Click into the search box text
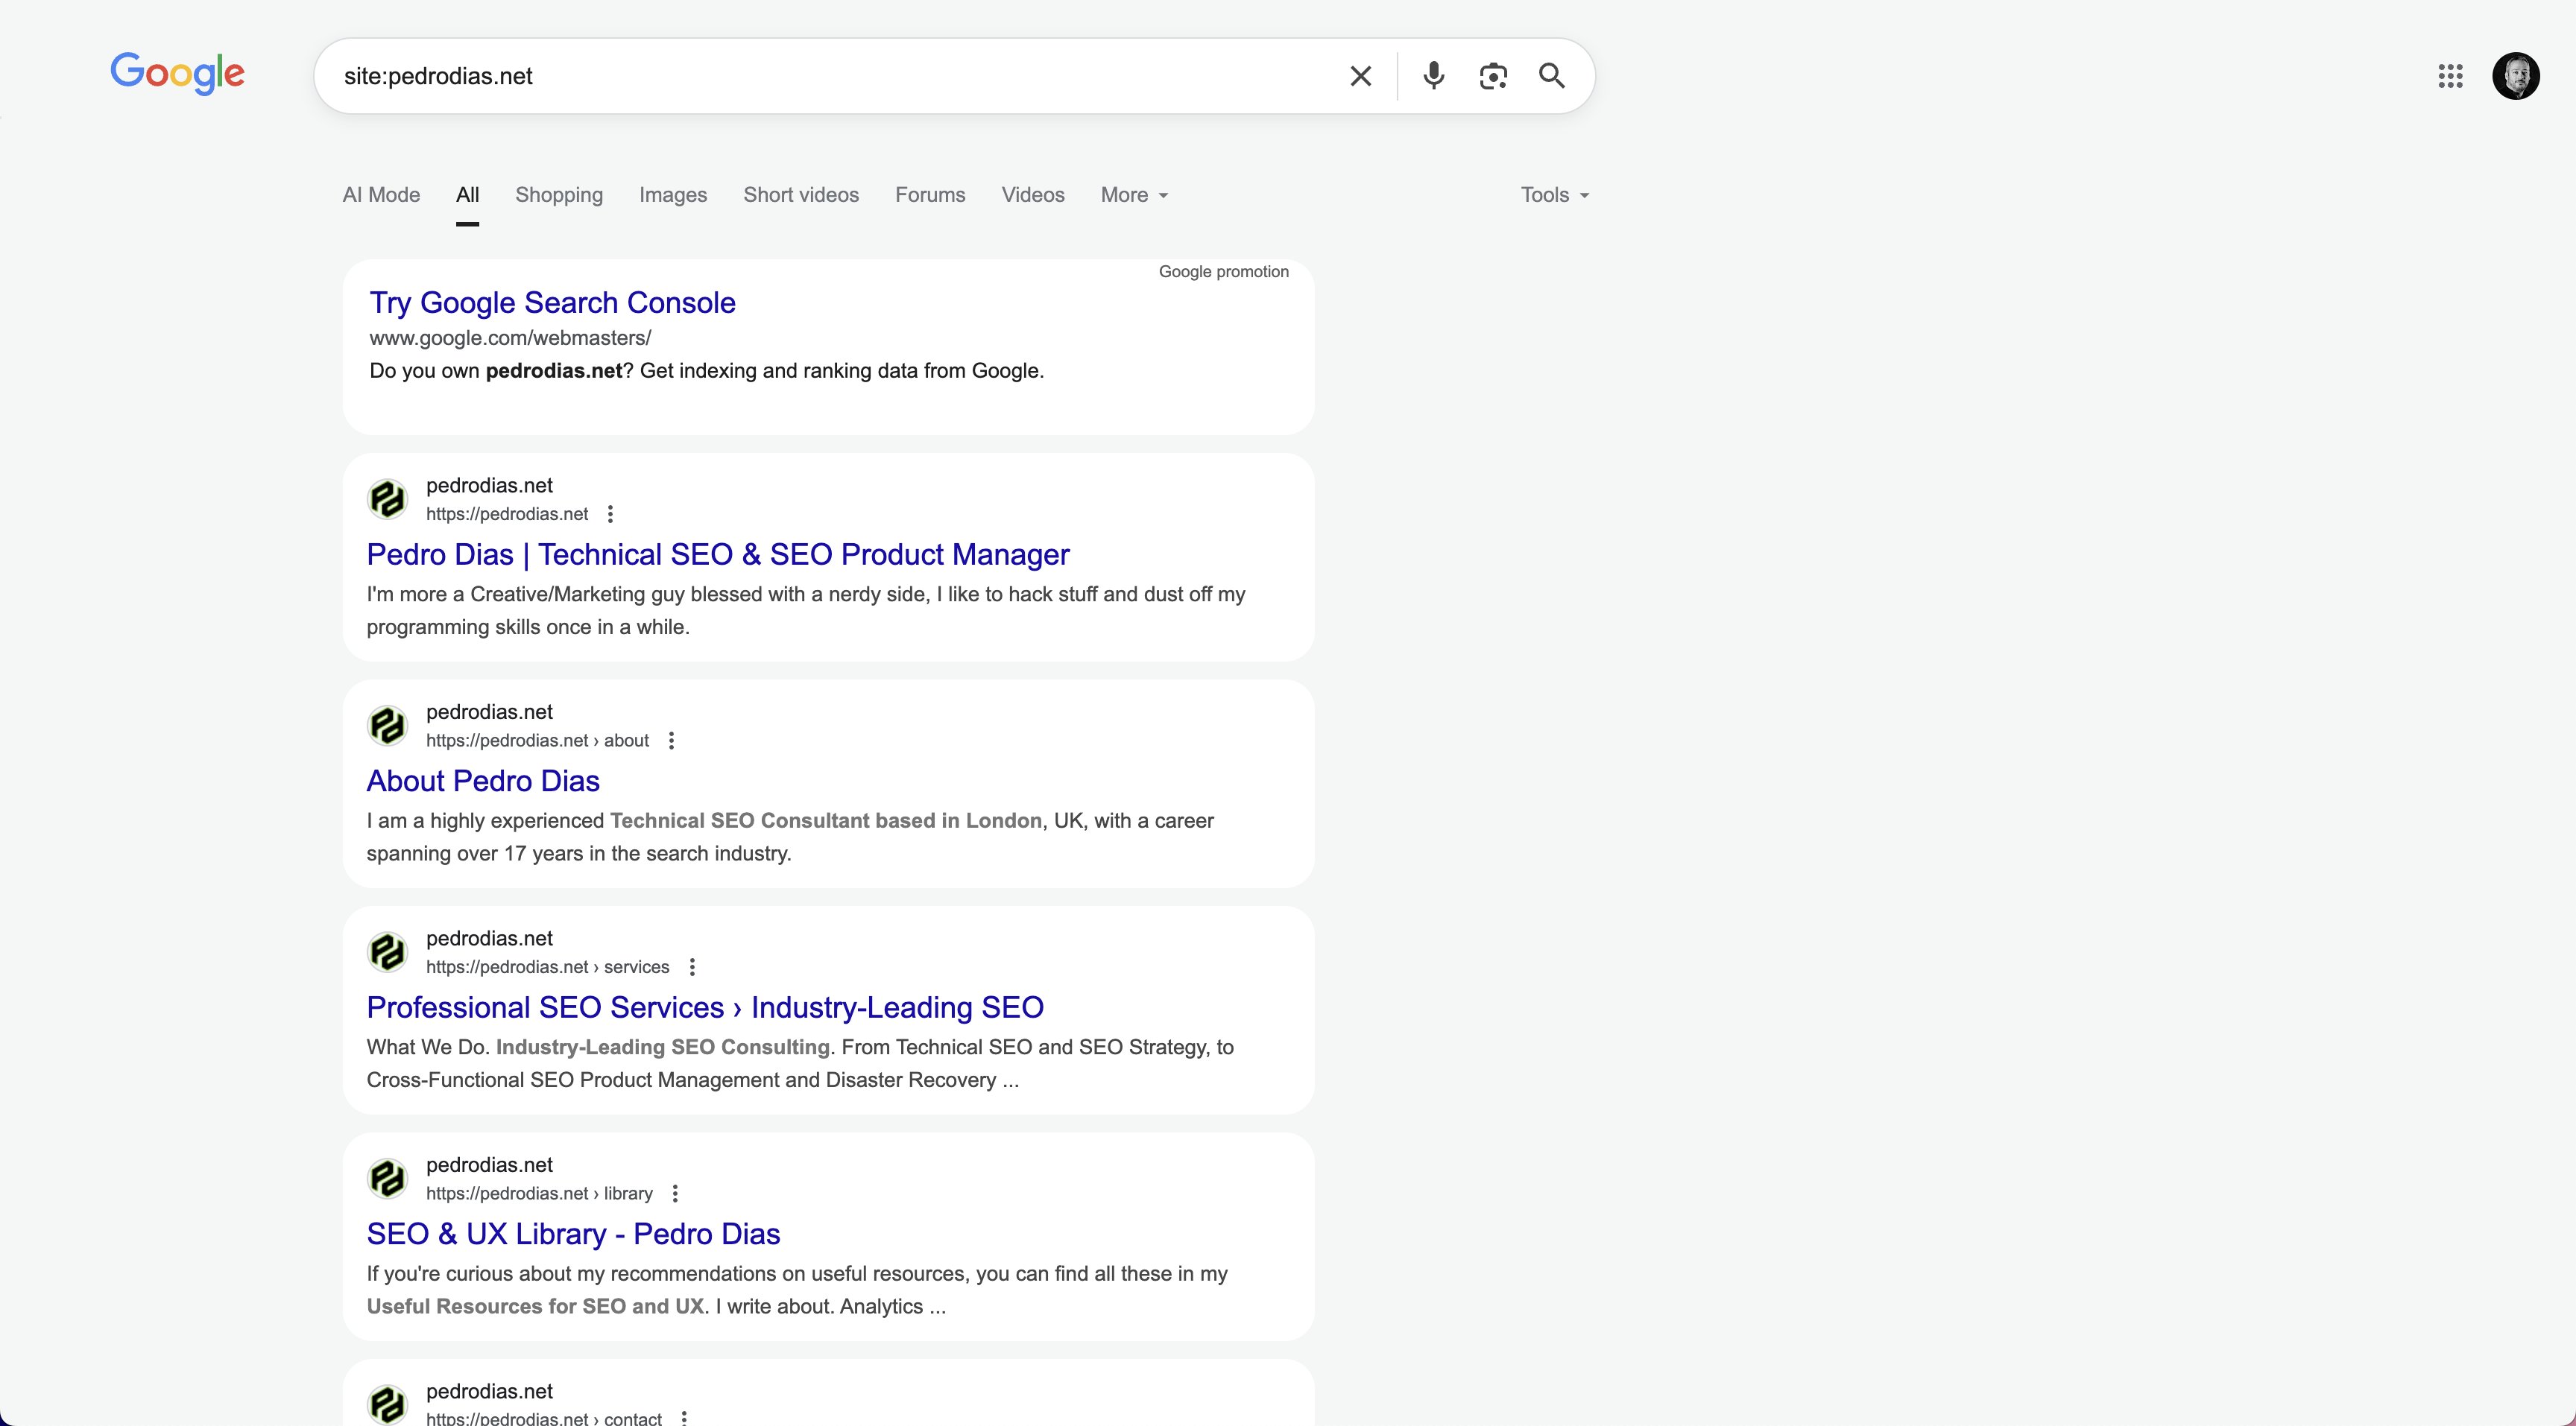2576x1426 pixels. pyautogui.click(x=438, y=76)
